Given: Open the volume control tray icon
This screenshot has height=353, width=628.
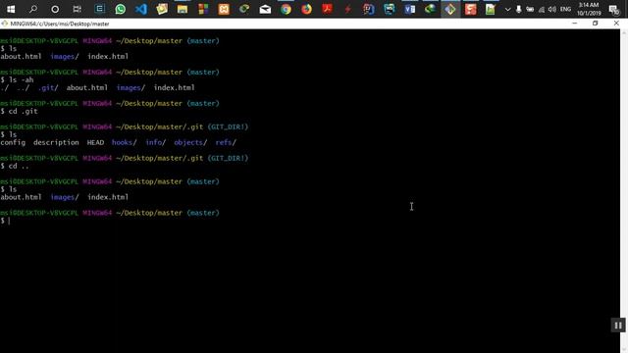Looking at the screenshot, I should coord(552,9).
